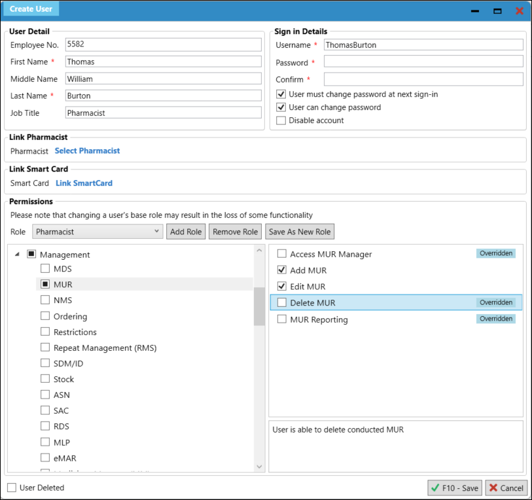Screen dimensions: 532x500
Task: Toggle the Management group checkbox
Action: pyautogui.click(x=31, y=254)
